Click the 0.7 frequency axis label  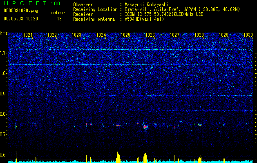pos(4,134)
